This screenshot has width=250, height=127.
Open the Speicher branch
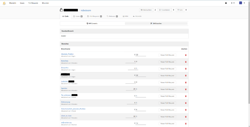[64, 88]
